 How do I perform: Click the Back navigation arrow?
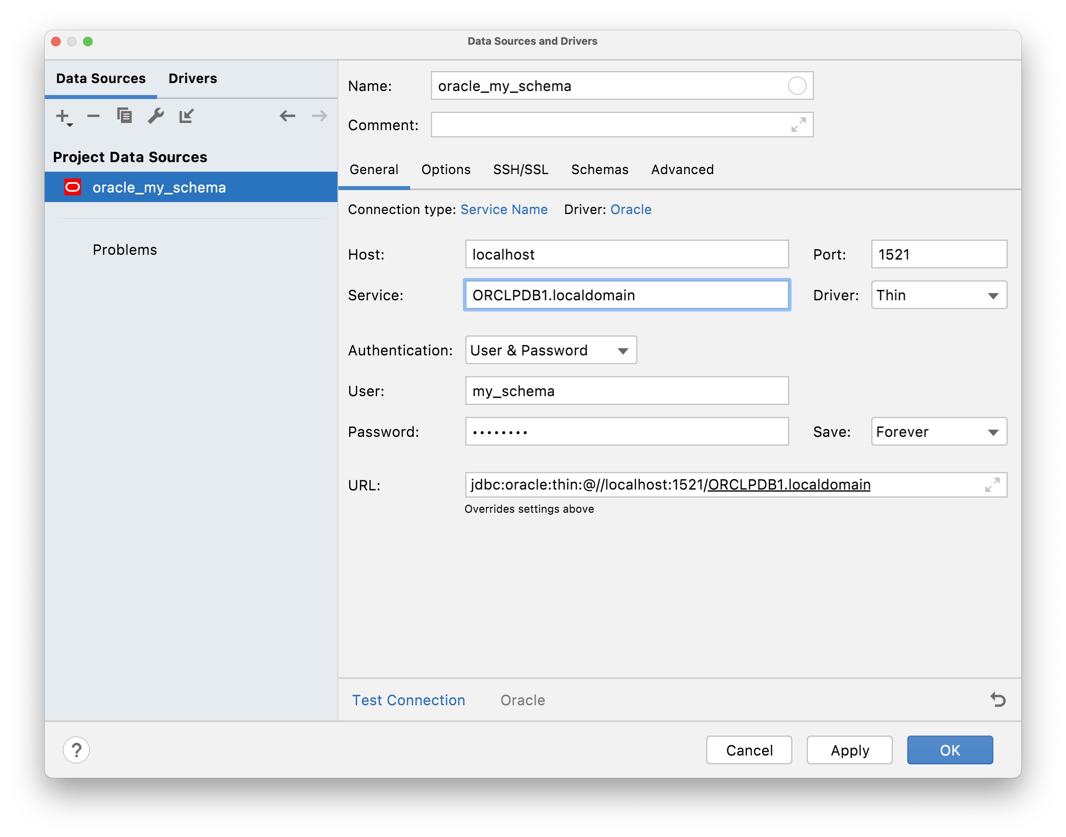click(x=288, y=116)
